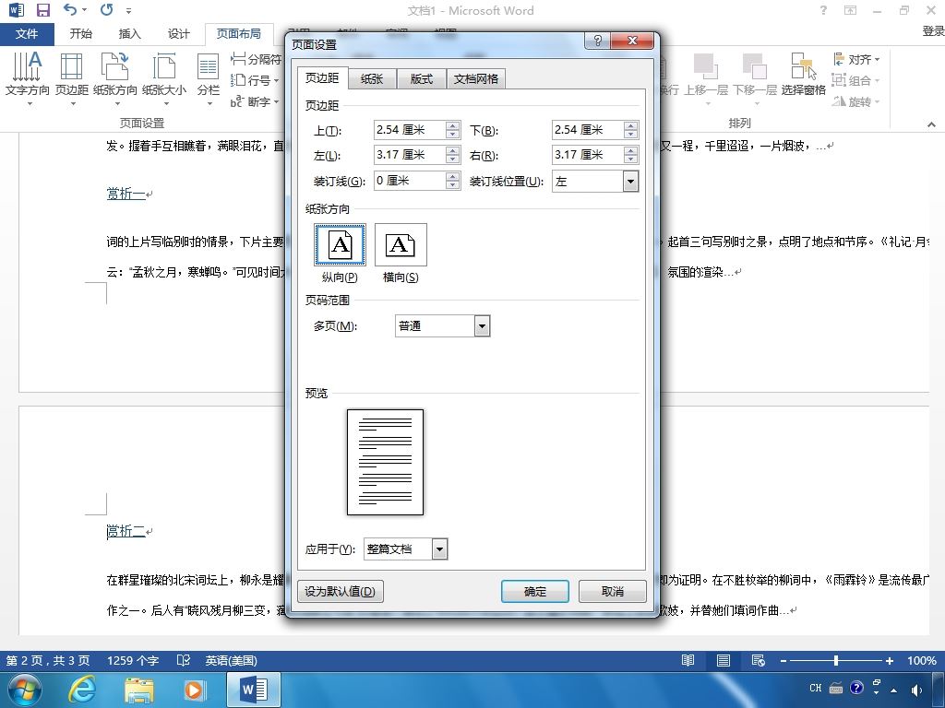Select landscape orientation (横向) icon

(x=401, y=244)
